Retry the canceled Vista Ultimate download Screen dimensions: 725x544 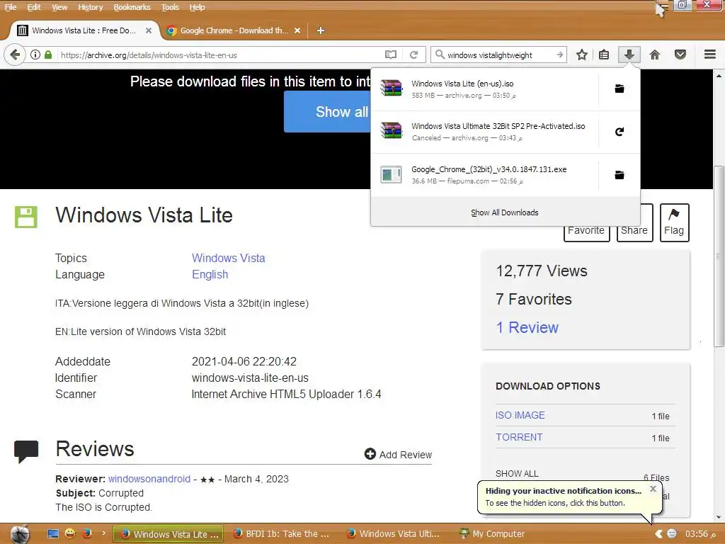[619, 132]
